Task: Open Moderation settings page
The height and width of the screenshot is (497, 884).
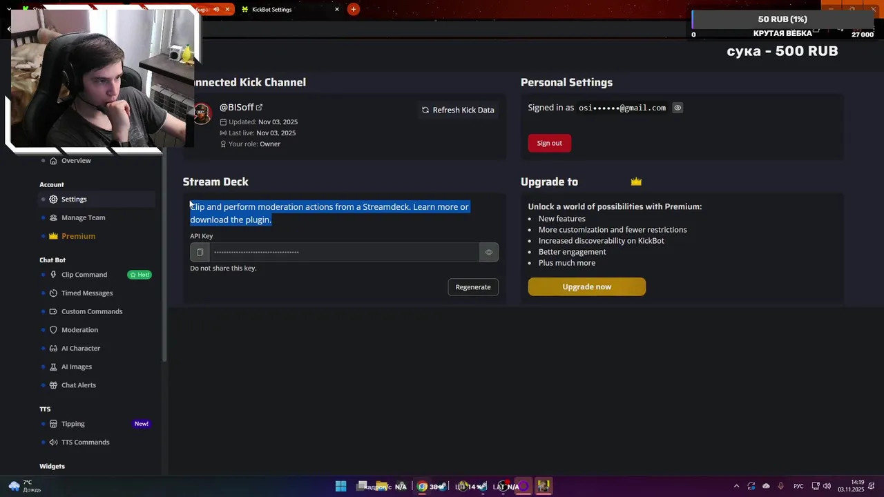Action: coord(79,330)
